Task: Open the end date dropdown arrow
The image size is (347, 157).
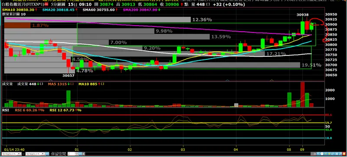Action: [x=43, y=154]
